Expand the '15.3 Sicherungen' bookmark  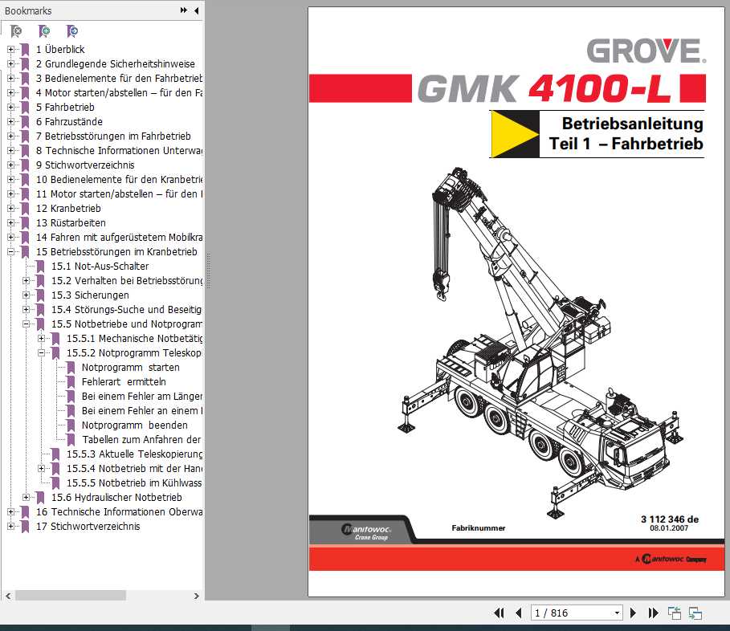(25, 295)
